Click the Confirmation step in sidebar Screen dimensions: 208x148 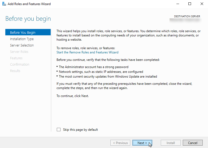(x=20, y=65)
